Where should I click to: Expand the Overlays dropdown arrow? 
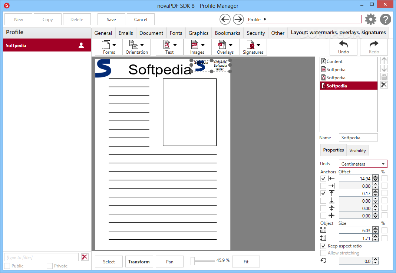pos(231,45)
